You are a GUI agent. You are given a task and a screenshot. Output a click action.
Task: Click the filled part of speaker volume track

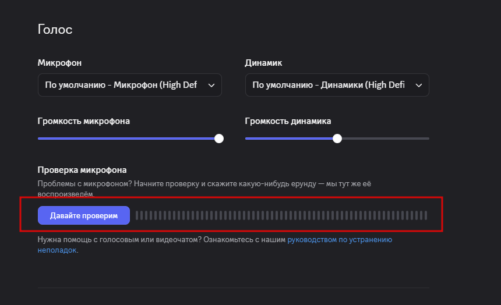click(290, 139)
